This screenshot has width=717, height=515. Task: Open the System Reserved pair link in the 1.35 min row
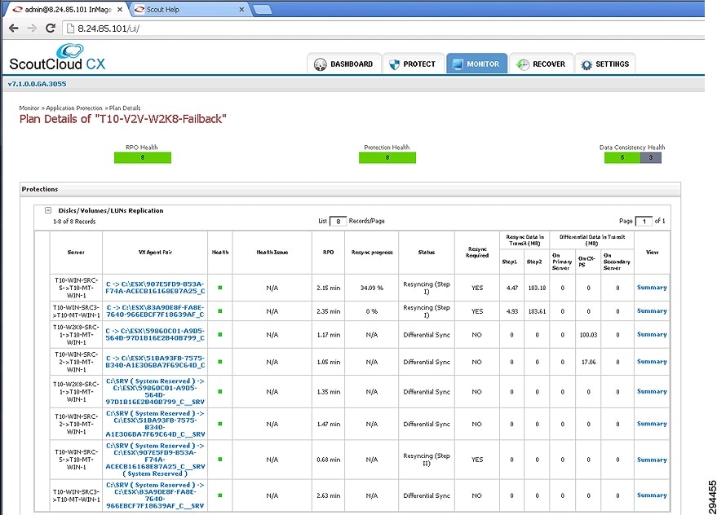pos(155,392)
